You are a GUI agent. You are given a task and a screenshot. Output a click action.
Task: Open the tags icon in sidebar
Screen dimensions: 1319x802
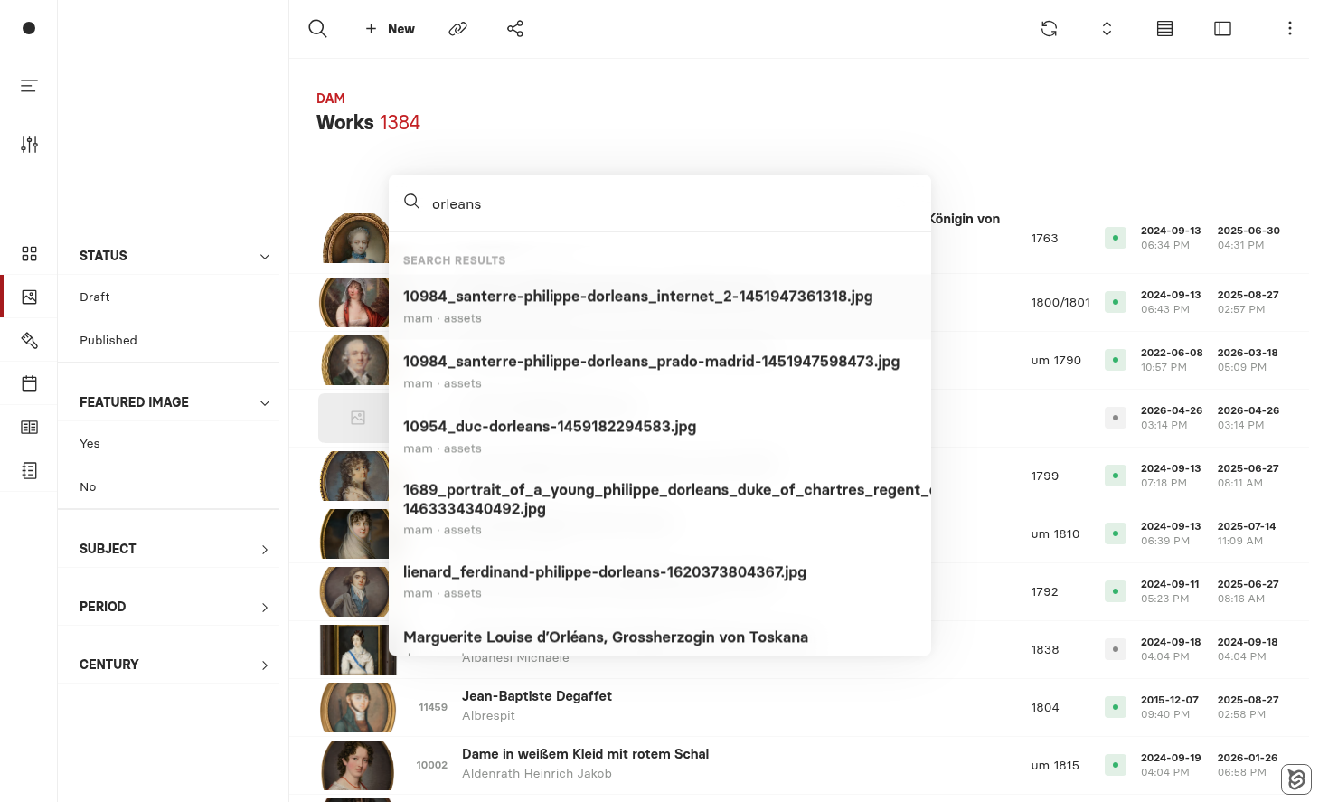pos(29,340)
